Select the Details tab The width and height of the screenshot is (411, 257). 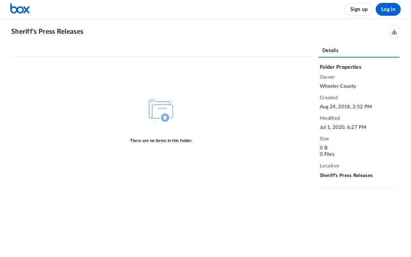(330, 50)
